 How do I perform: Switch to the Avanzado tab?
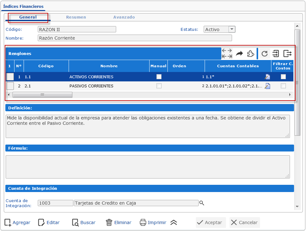click(124, 17)
